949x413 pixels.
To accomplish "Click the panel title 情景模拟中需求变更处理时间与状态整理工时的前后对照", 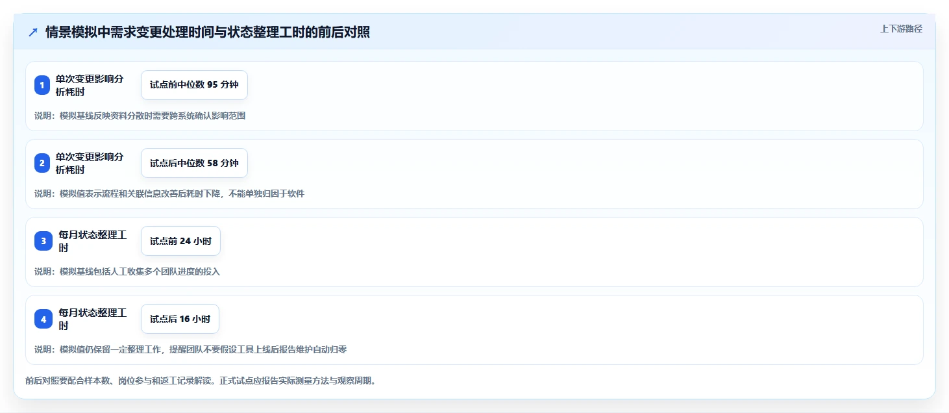I will click(208, 32).
